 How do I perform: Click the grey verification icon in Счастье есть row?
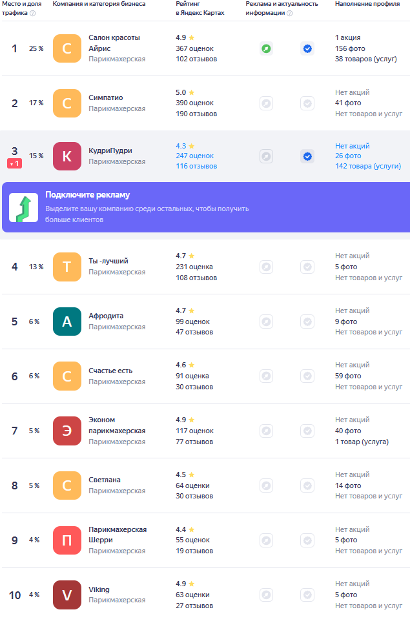coord(307,376)
